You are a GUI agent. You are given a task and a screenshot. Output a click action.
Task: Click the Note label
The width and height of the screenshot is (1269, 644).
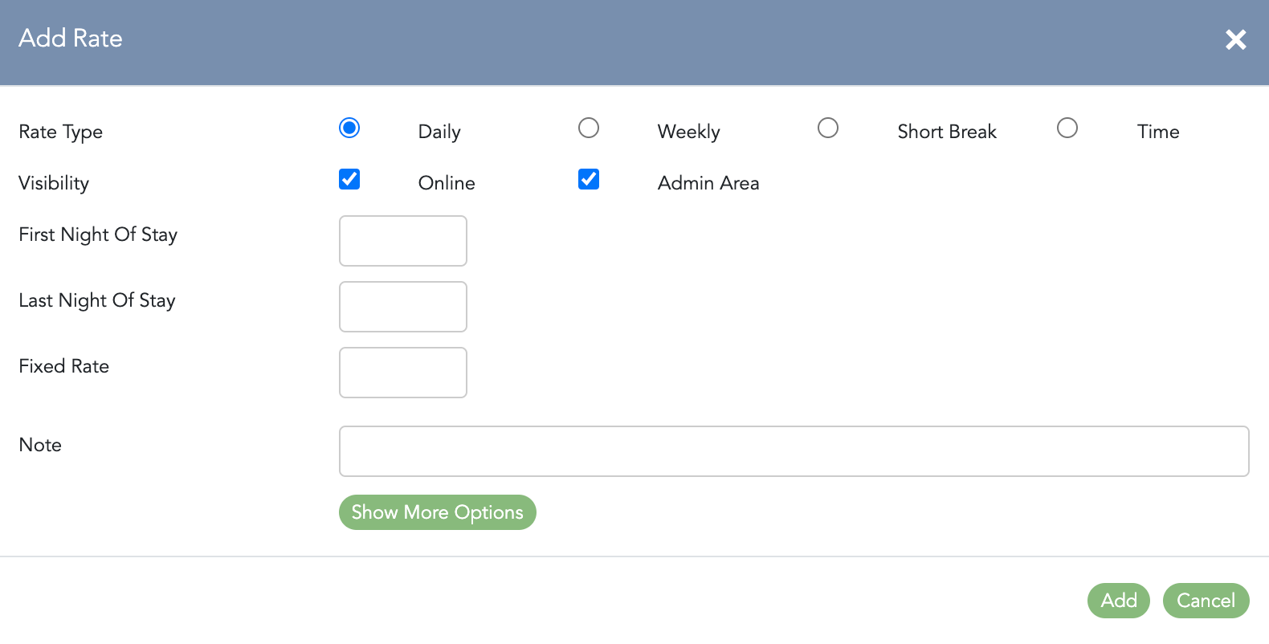pos(40,445)
